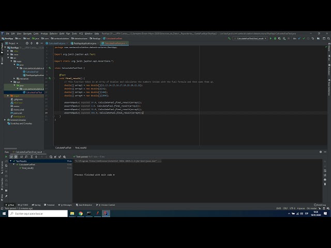Switch to RestAppApplication.java editor tab
This screenshot has height=248, width=331.
85,43
